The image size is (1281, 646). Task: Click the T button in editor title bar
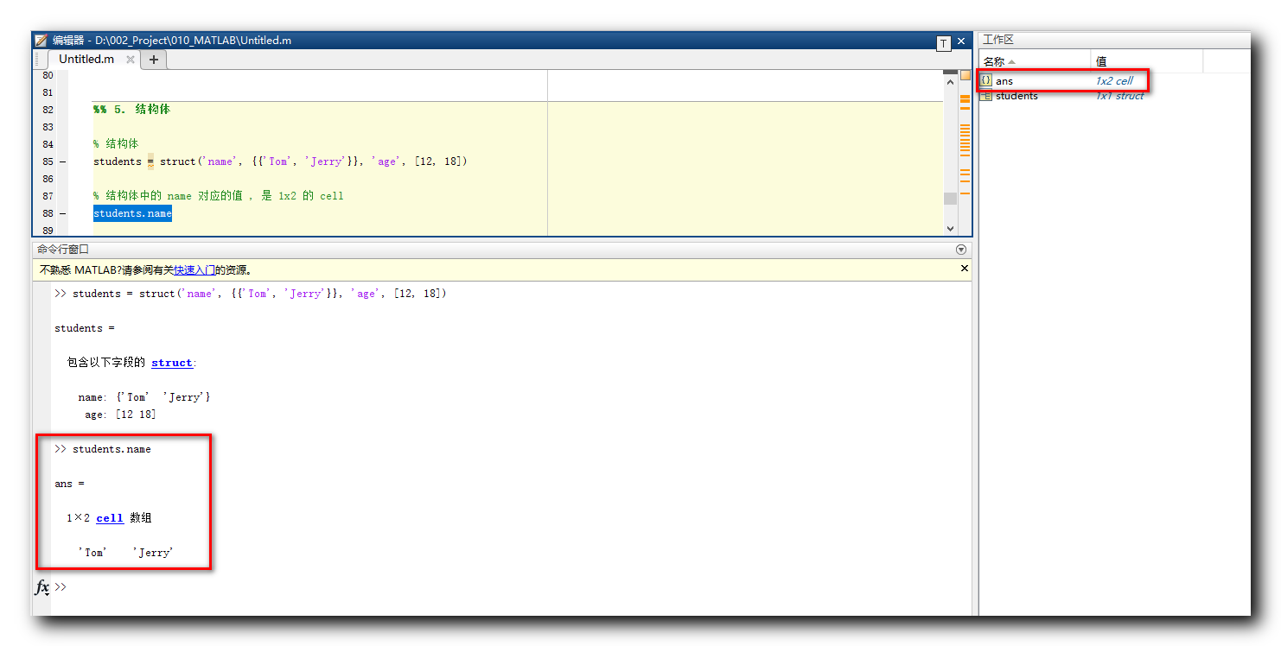pos(943,42)
